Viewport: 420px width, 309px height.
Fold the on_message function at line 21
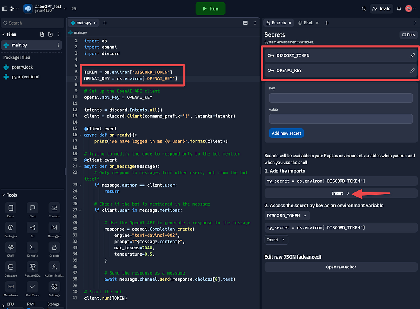pyautogui.click(x=80, y=167)
